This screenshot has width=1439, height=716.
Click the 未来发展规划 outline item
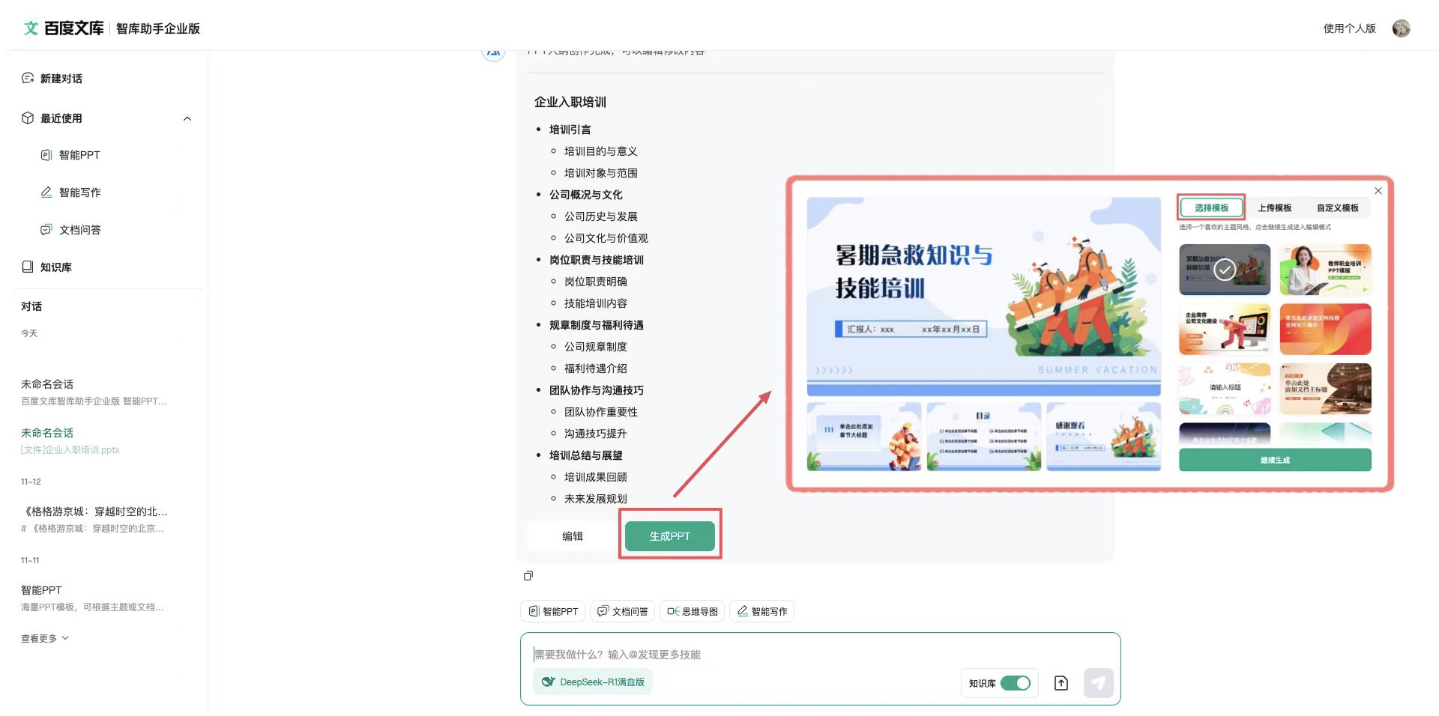coord(595,499)
